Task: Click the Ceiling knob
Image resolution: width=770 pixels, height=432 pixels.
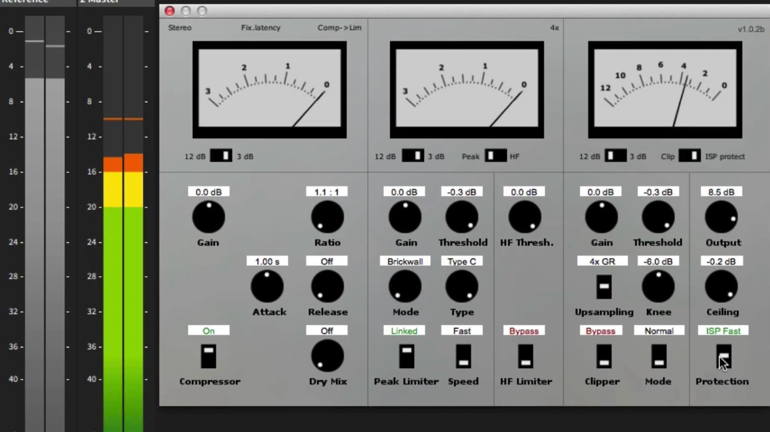Action: (721, 286)
